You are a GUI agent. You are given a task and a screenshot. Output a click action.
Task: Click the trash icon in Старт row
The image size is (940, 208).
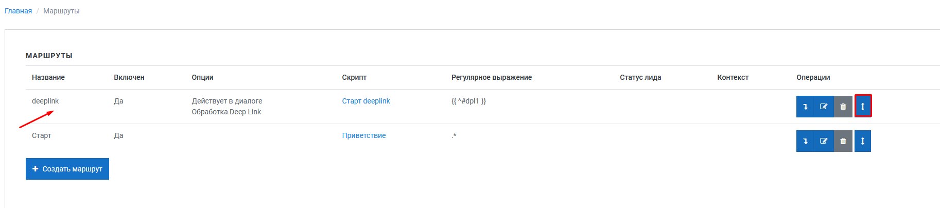pos(843,141)
